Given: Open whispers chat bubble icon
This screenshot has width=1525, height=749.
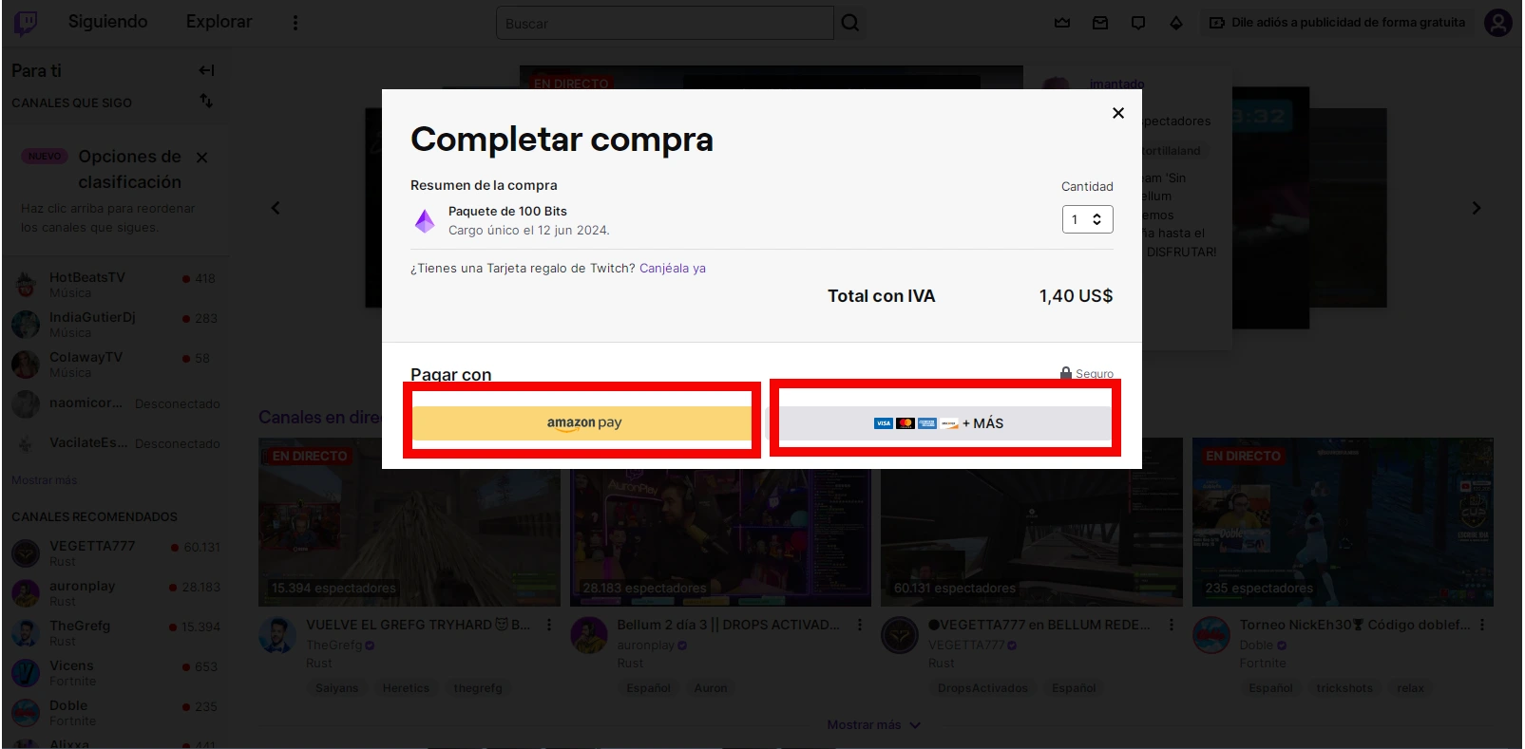Looking at the screenshot, I should 1138,23.
